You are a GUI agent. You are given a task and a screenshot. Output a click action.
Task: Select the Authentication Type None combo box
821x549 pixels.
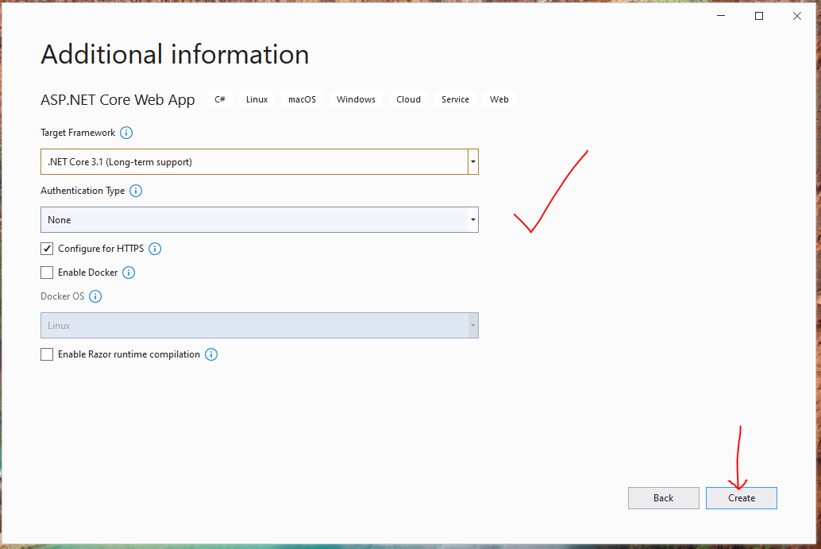click(x=259, y=220)
